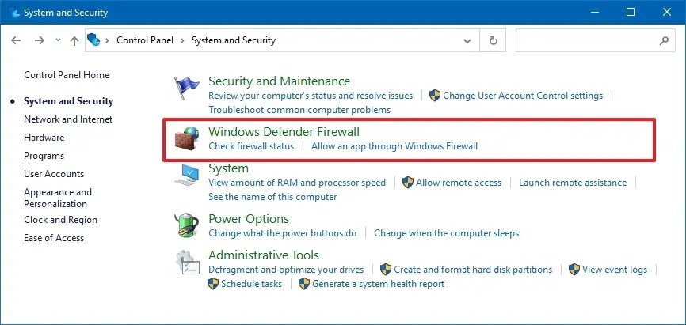Click the Power Options battery icon
This screenshot has width=686, height=325.
pos(186,225)
